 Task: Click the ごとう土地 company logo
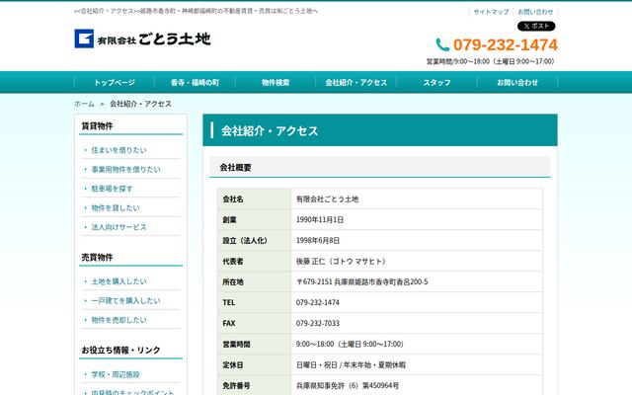(x=142, y=39)
